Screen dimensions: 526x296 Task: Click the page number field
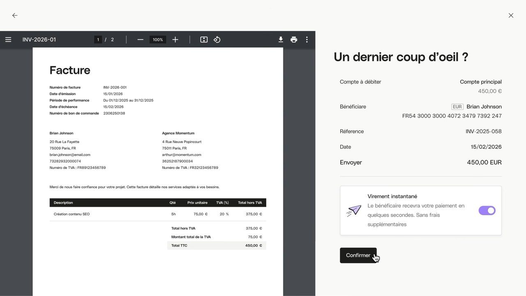pyautogui.click(x=98, y=39)
